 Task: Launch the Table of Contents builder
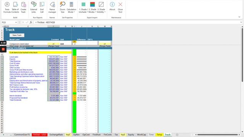click(x=15, y=7)
